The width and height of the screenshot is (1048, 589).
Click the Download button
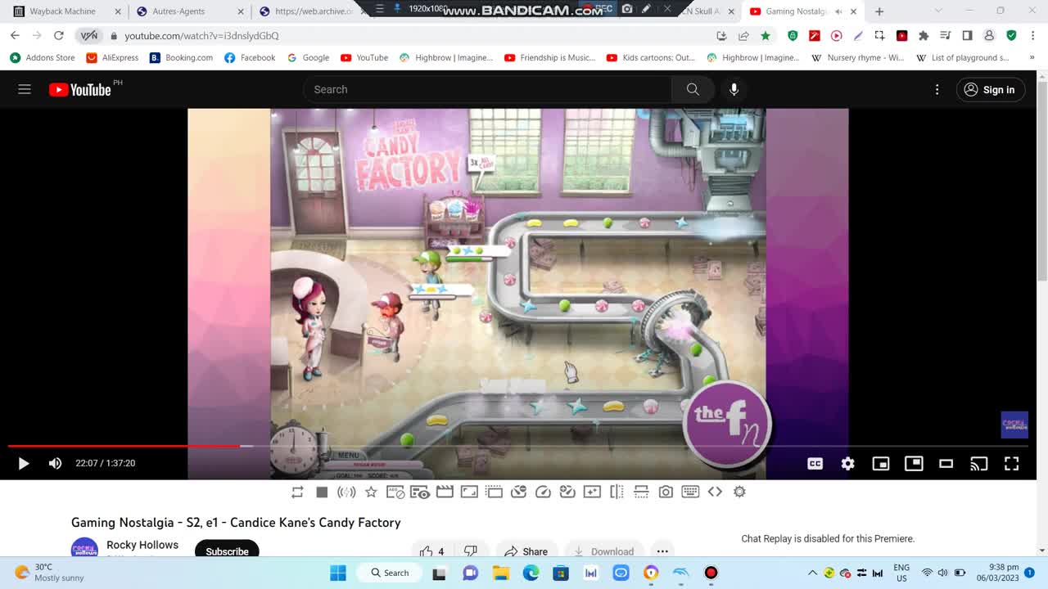pyautogui.click(x=604, y=551)
